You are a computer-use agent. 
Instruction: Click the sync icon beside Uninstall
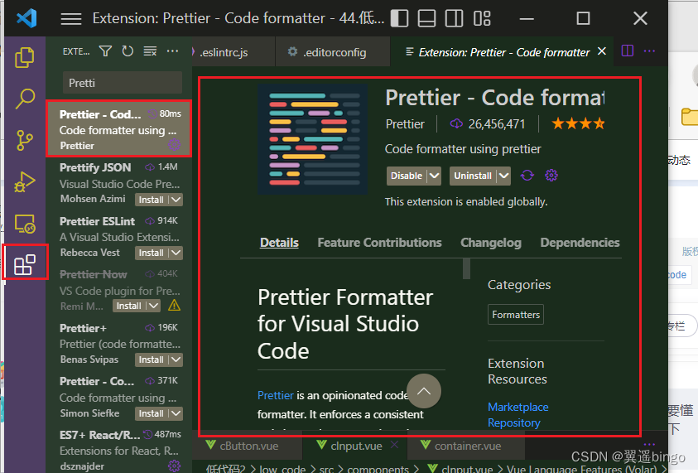(527, 176)
